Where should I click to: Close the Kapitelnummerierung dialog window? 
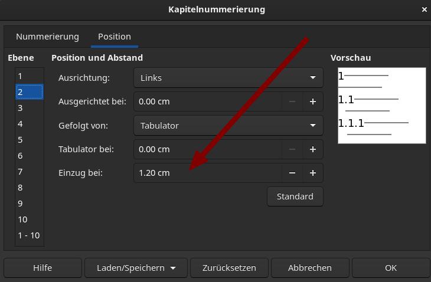[424, 9]
